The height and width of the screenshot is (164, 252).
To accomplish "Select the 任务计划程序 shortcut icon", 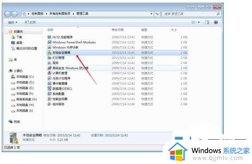I will [x=49, y=78].
